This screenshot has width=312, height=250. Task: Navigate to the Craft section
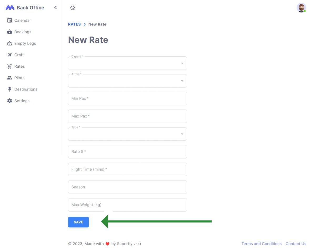point(19,55)
